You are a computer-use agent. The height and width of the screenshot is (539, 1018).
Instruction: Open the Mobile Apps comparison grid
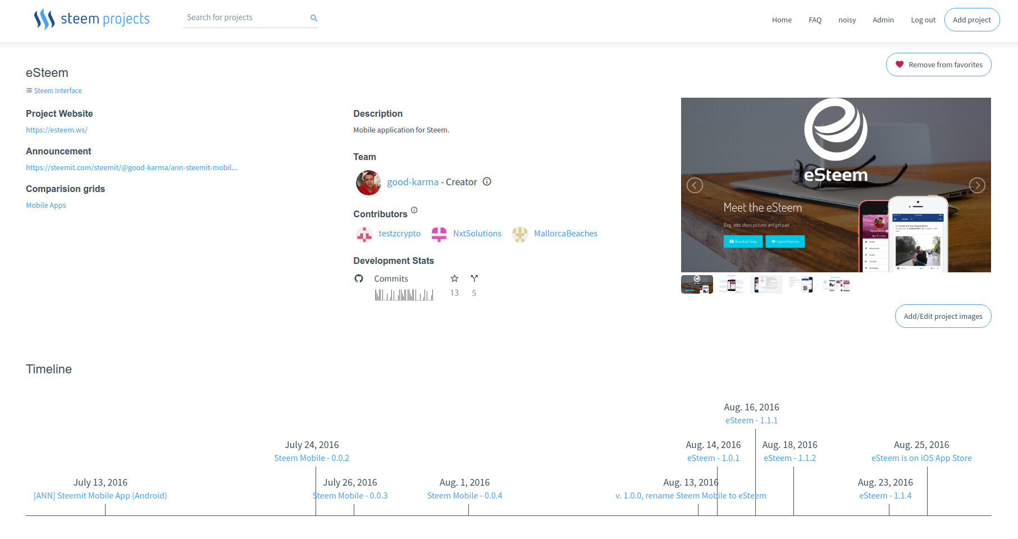coord(46,205)
